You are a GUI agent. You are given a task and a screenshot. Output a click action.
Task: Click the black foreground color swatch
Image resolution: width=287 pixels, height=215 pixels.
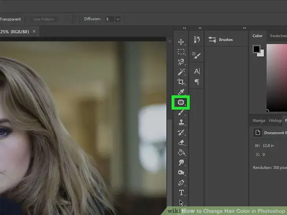[257, 49]
